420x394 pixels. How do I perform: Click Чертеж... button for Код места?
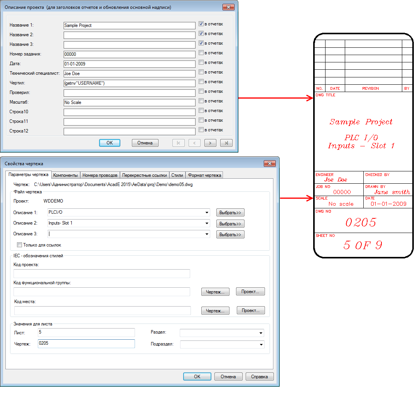(x=215, y=311)
